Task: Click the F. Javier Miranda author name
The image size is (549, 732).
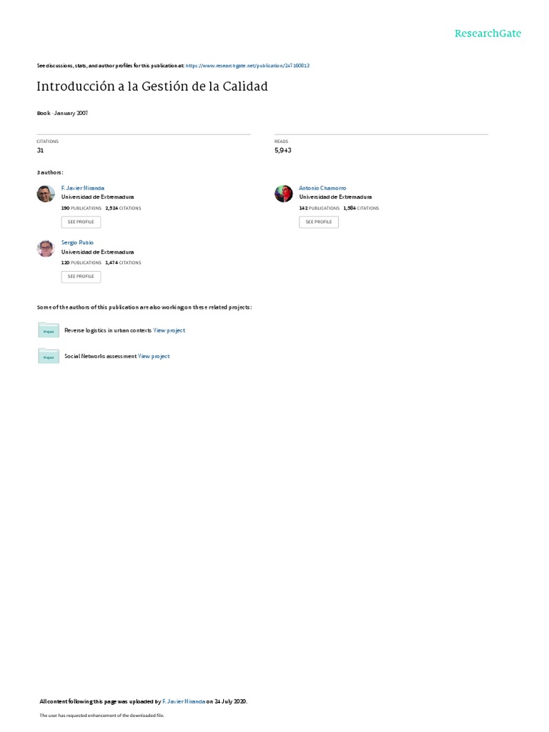Action: [83, 188]
